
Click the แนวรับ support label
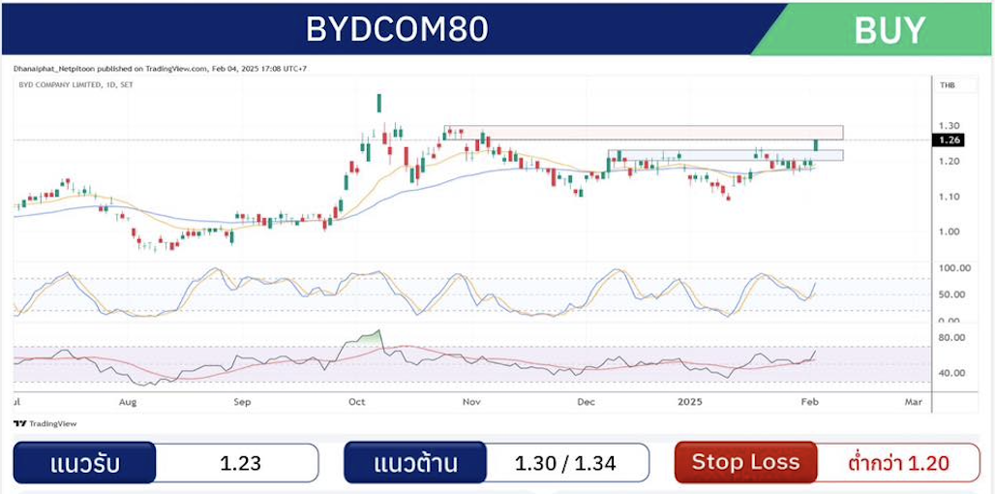(84, 463)
